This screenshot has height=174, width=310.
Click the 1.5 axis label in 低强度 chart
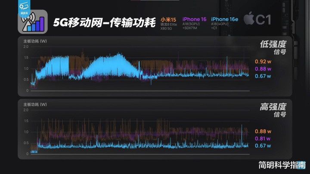[26, 58]
